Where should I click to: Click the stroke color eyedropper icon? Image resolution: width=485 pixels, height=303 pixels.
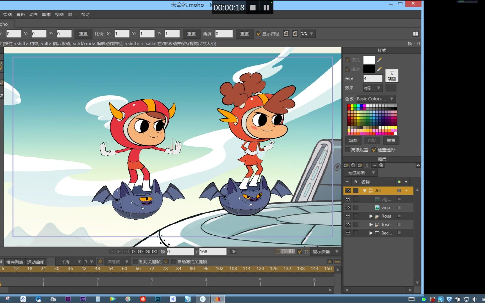point(379,69)
